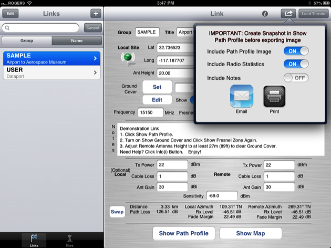Tap the export share icon

[287, 14]
